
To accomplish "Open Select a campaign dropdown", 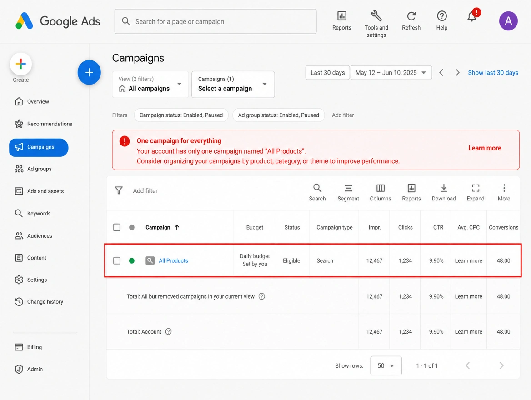I will click(233, 85).
